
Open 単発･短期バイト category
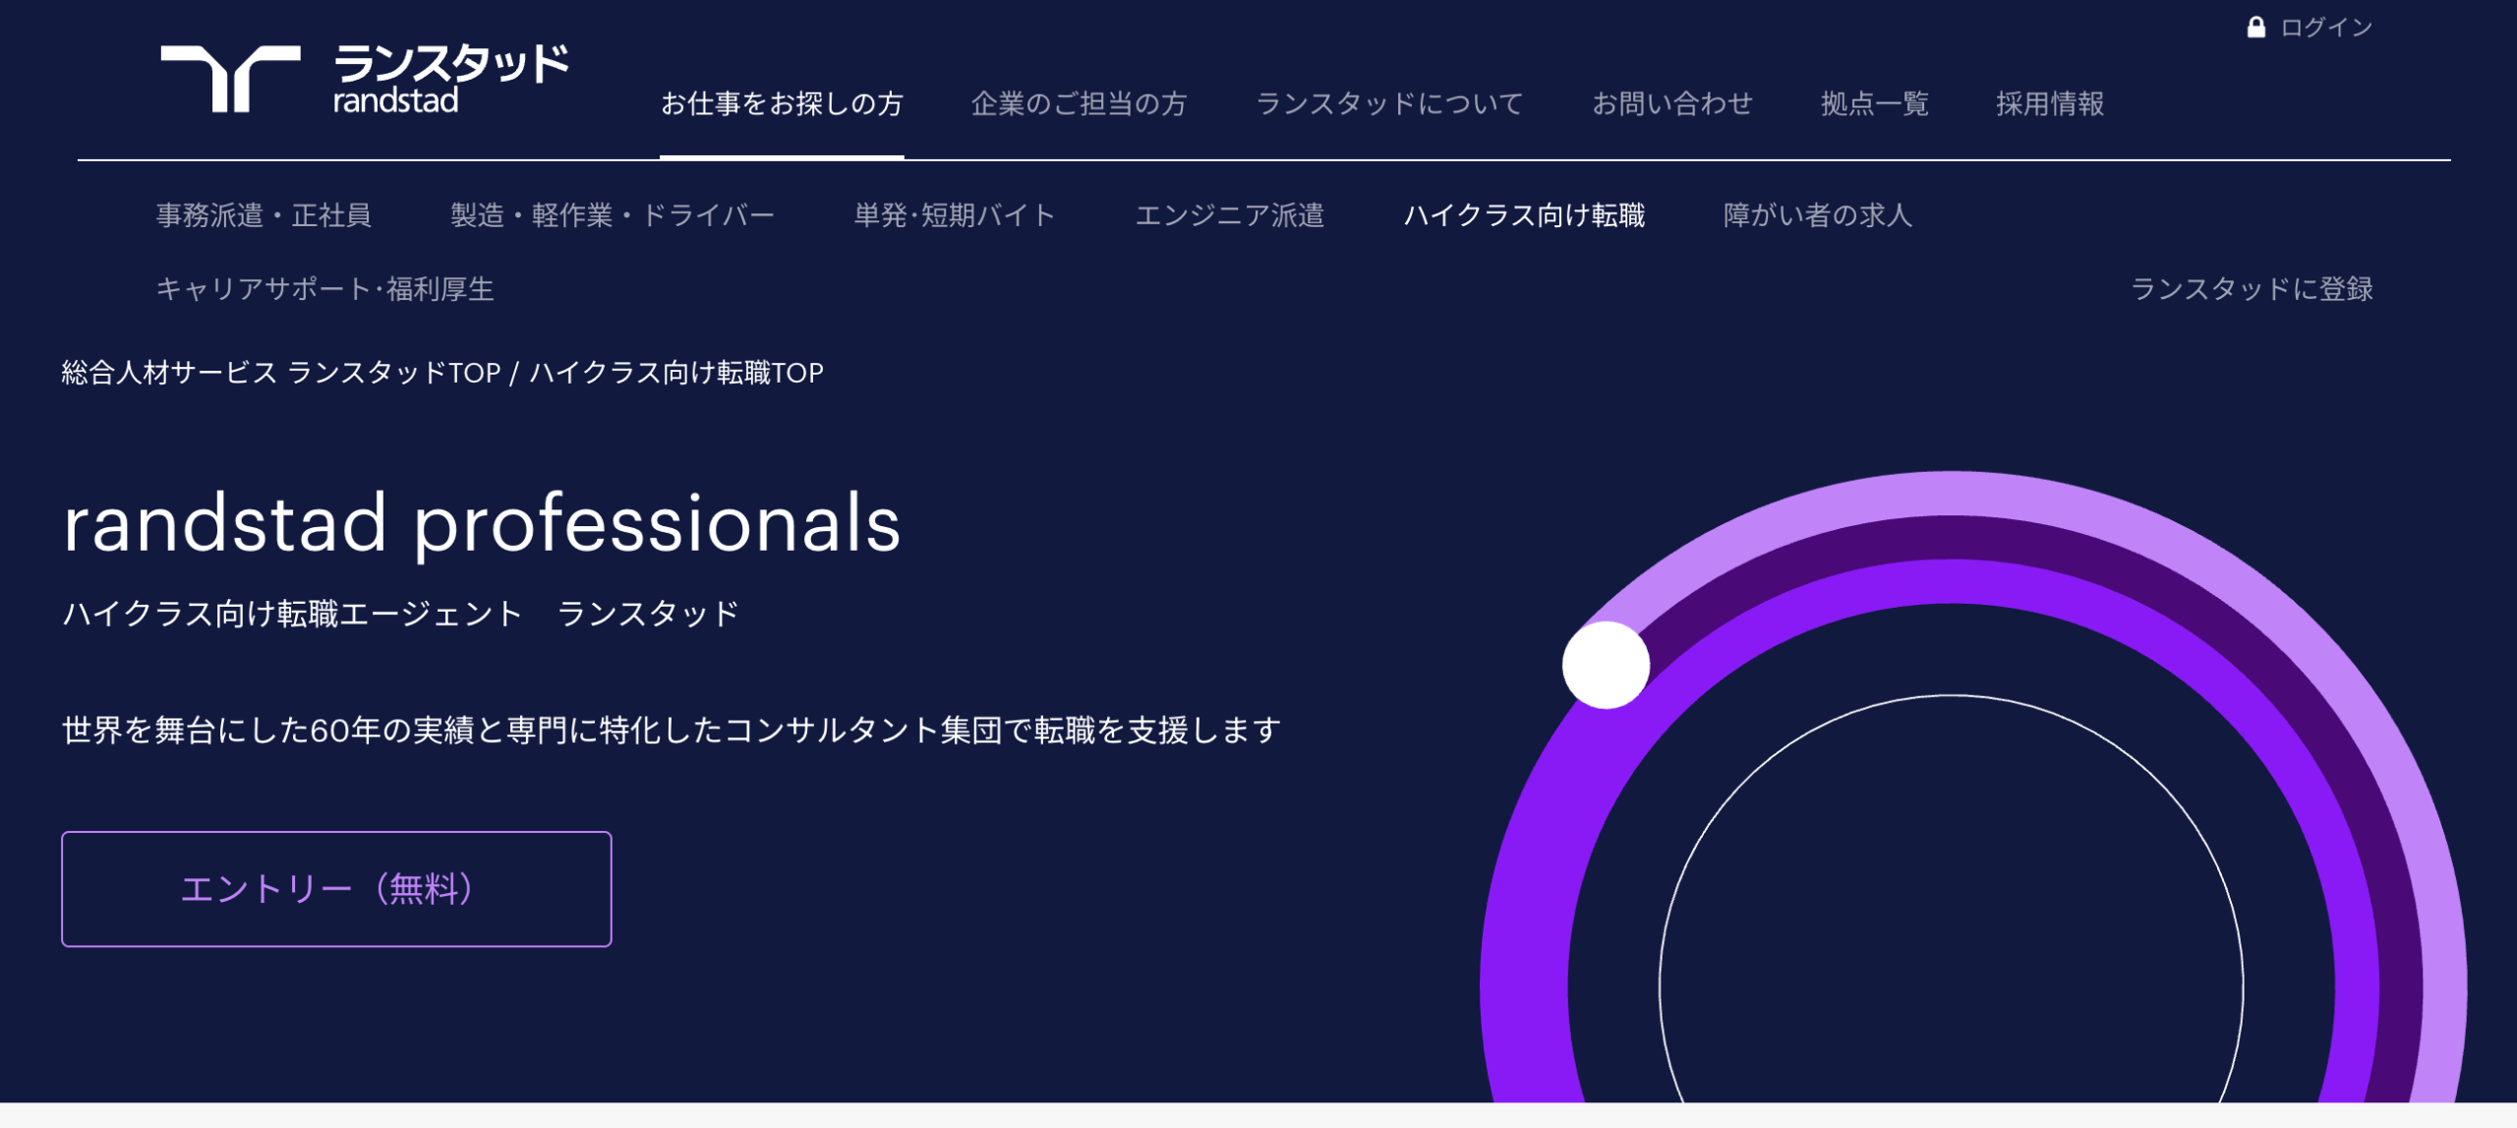[955, 215]
